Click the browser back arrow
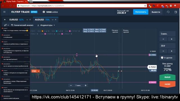 pyautogui.click(x=3, y=6)
